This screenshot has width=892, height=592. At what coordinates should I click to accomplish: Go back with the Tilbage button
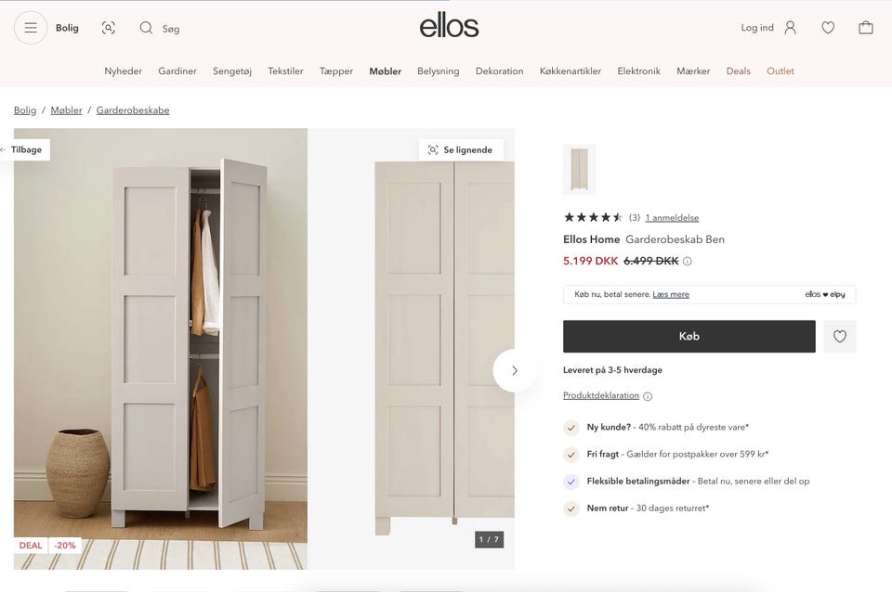(x=25, y=149)
